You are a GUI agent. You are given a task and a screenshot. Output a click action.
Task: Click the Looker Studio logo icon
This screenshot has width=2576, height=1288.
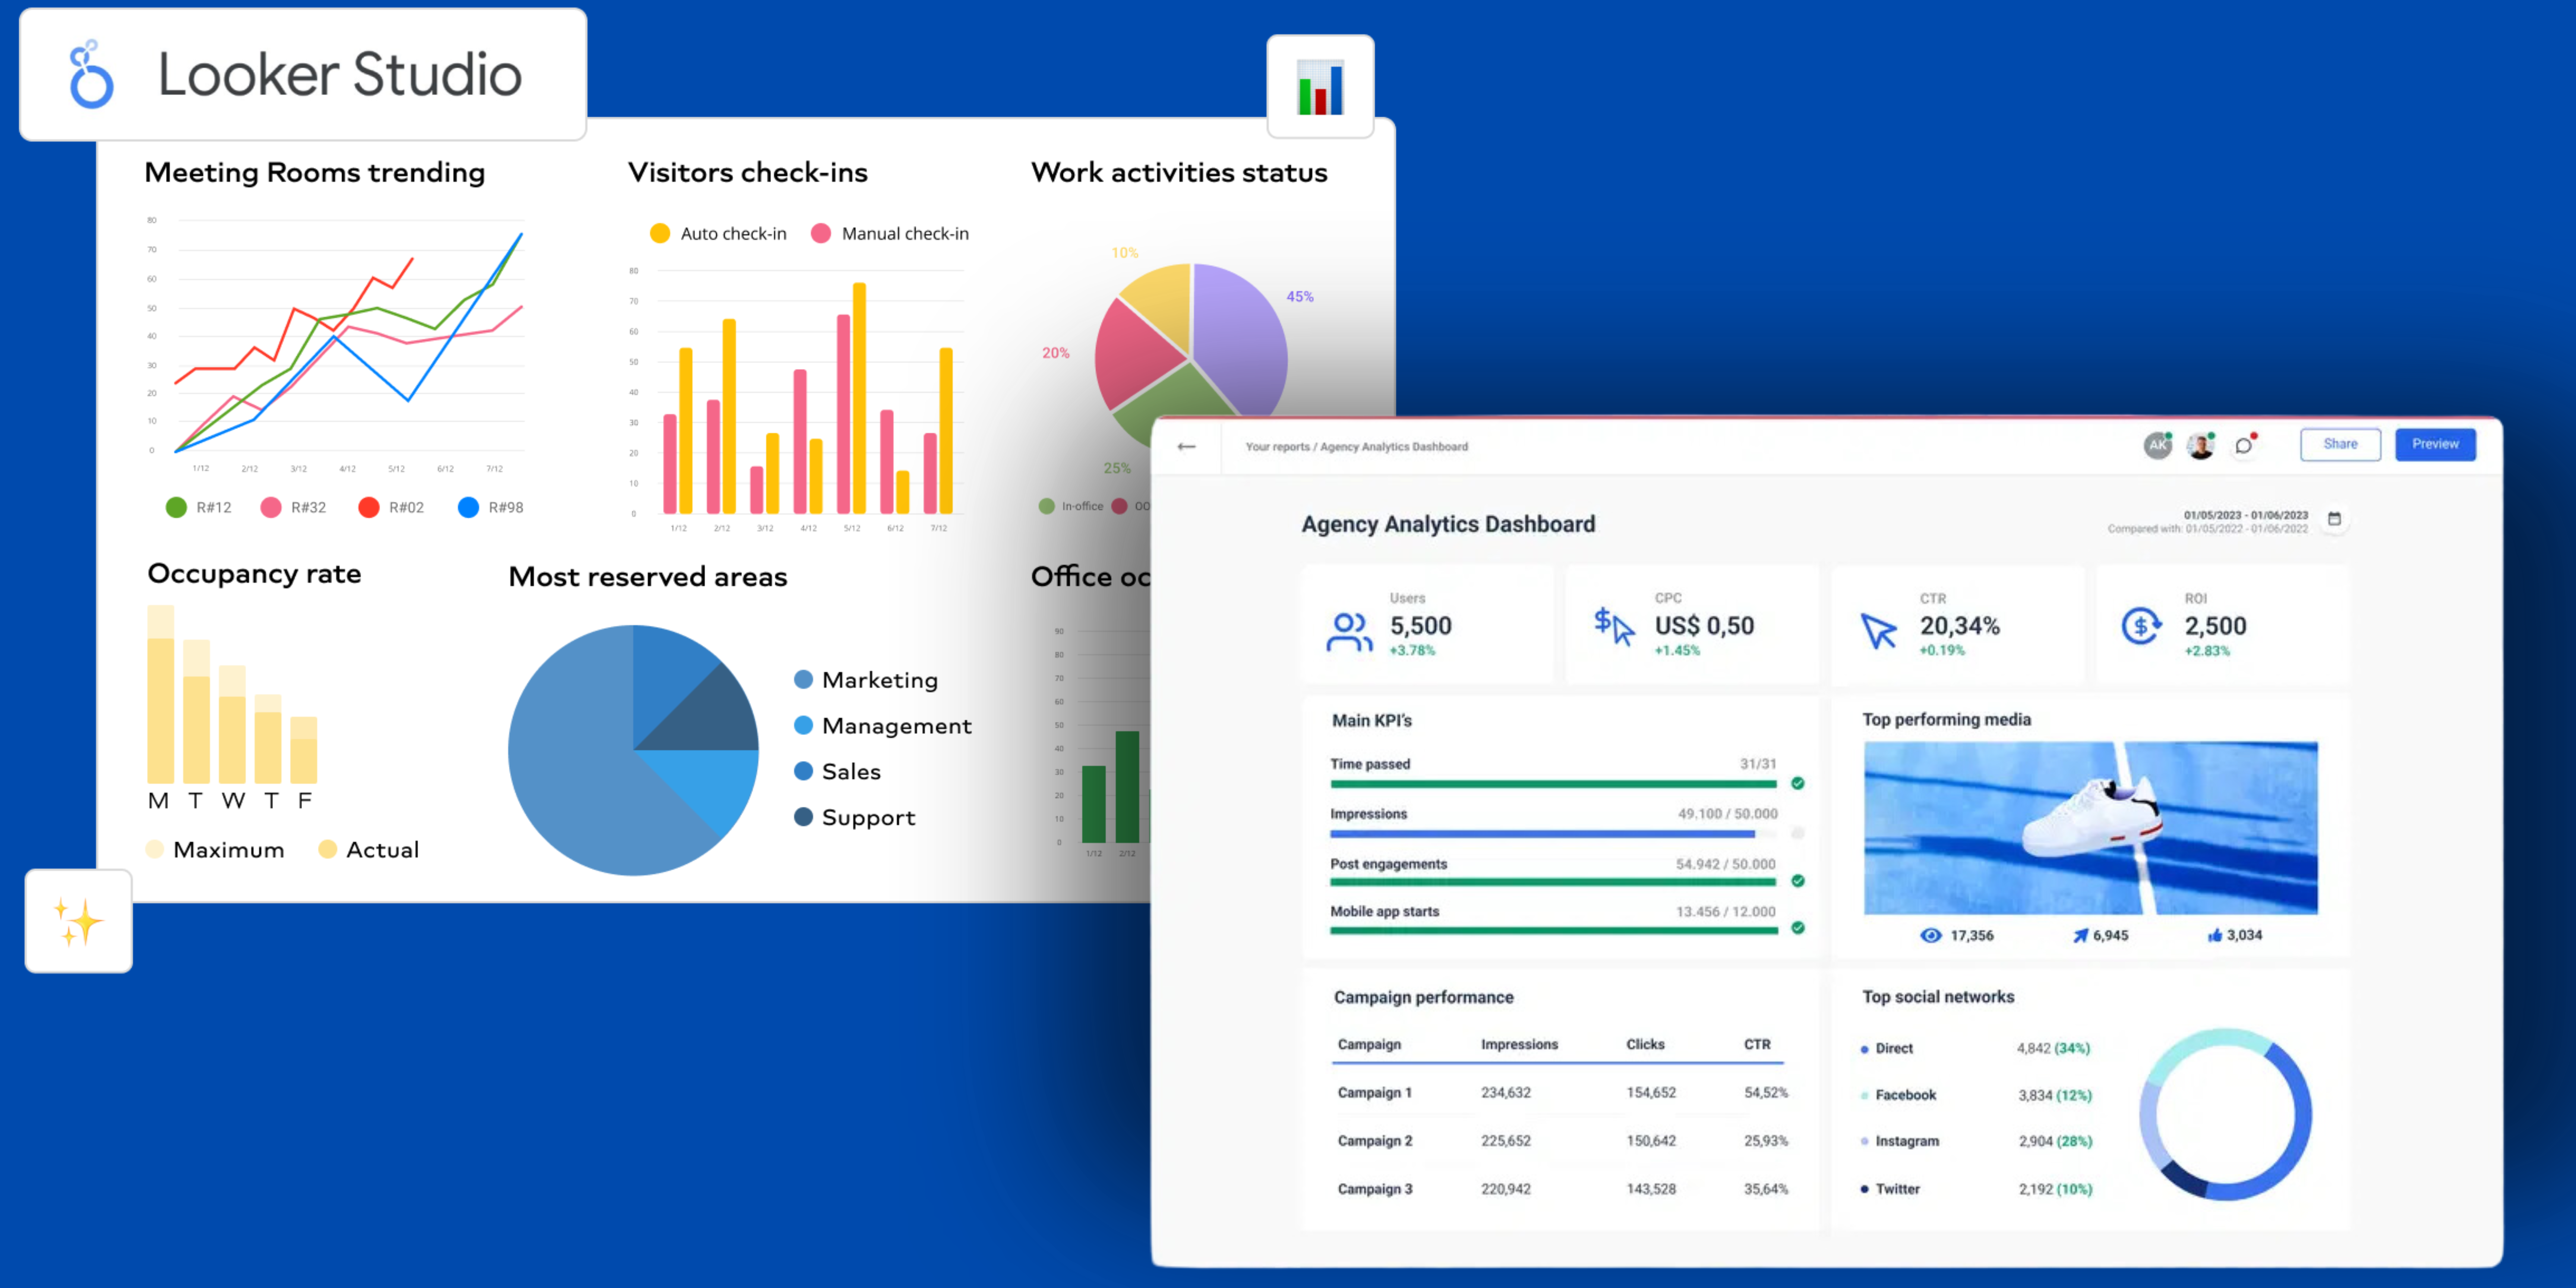[x=91, y=74]
